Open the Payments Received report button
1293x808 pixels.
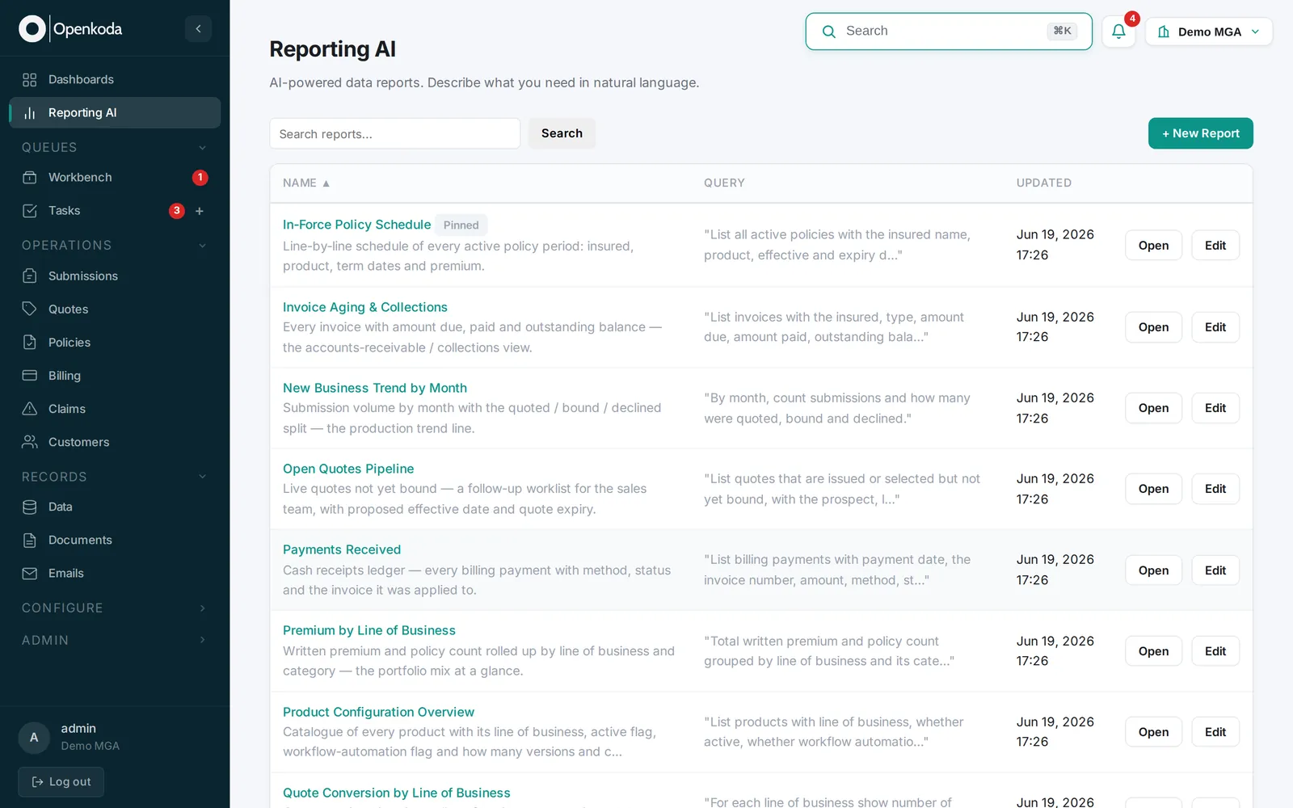(1153, 570)
